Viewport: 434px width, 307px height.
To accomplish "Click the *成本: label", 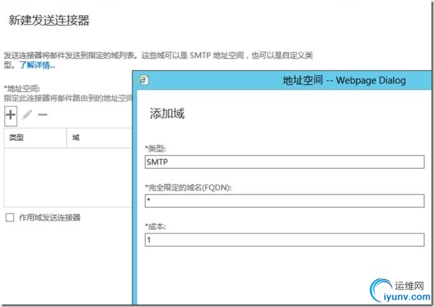I will click(155, 227).
